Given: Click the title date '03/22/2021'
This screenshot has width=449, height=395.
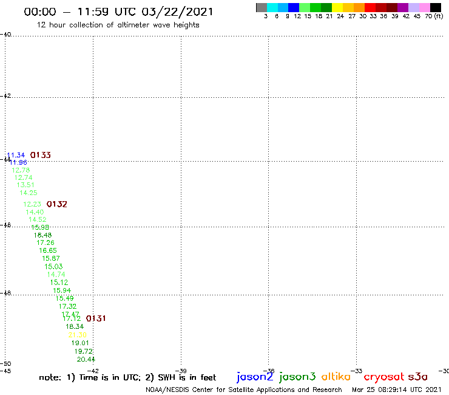Looking at the screenshot, I should 177,12.
